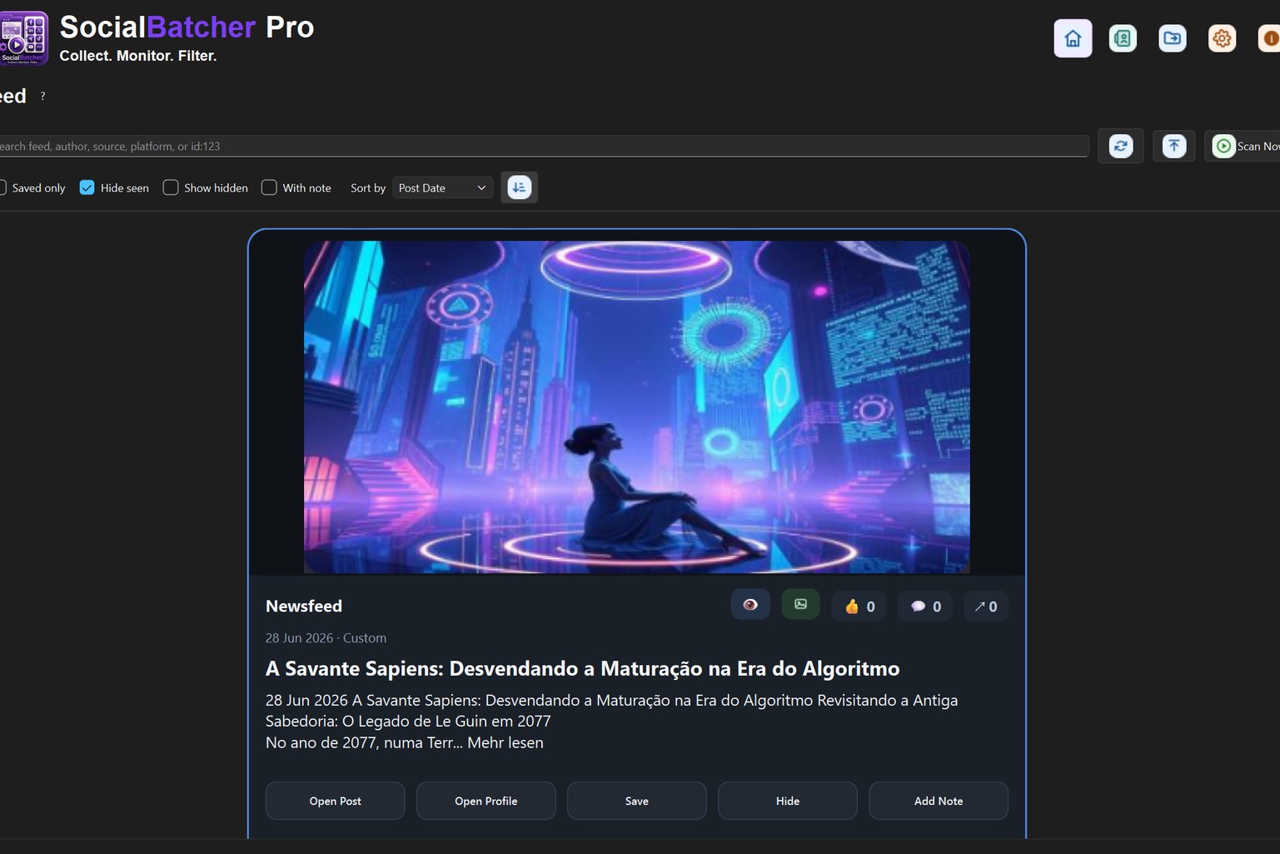Click the refresh feed icon
Image resolution: width=1280 pixels, height=854 pixels.
click(x=1121, y=146)
